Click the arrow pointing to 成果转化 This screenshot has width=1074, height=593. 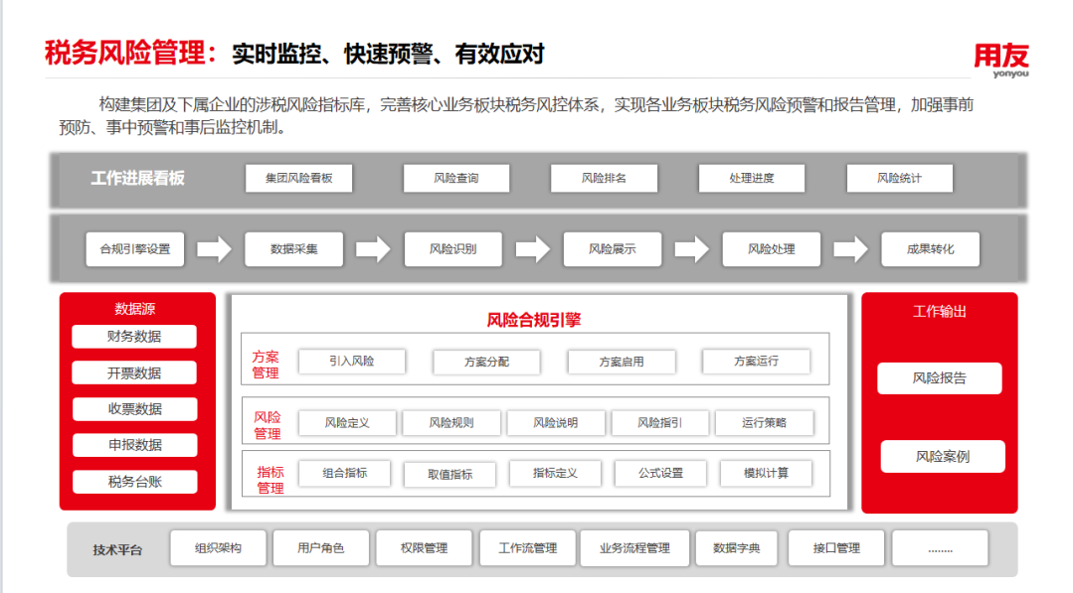[851, 248]
